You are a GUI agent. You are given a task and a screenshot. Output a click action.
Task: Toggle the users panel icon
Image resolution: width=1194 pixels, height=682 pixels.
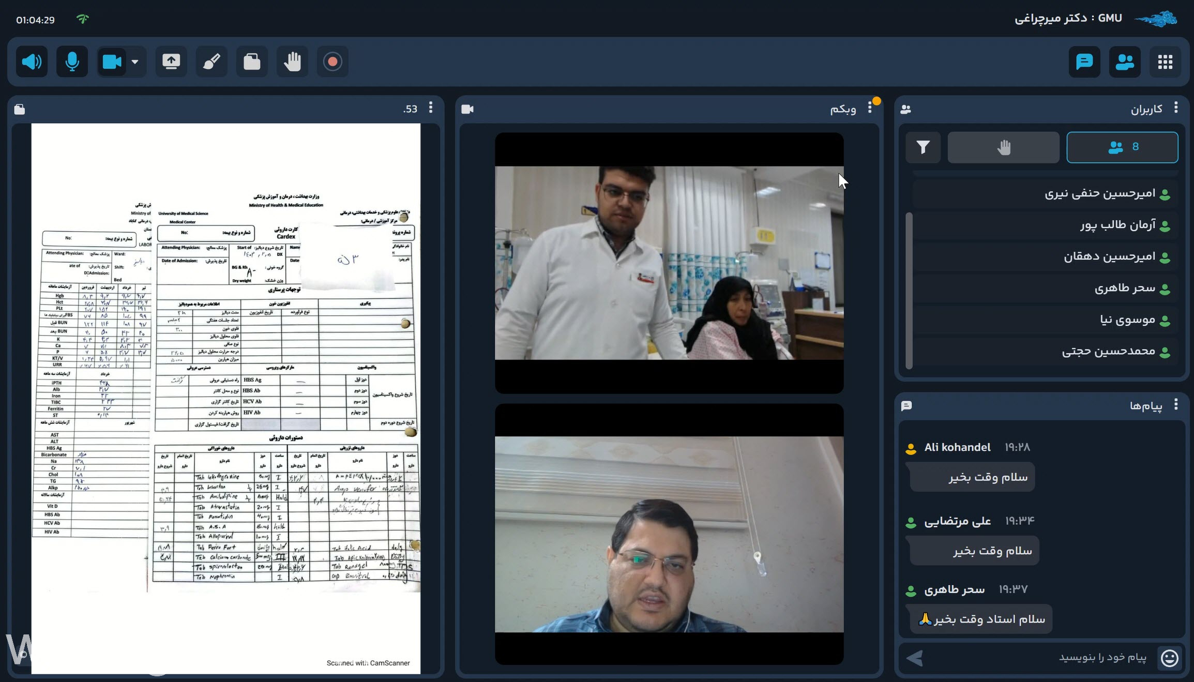point(1124,62)
